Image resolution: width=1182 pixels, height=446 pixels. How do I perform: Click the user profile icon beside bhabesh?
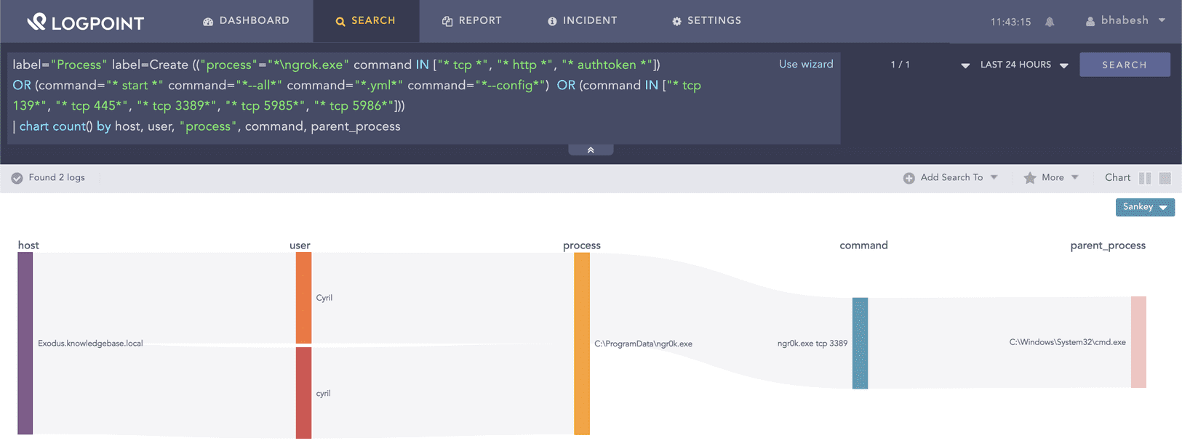[1090, 21]
